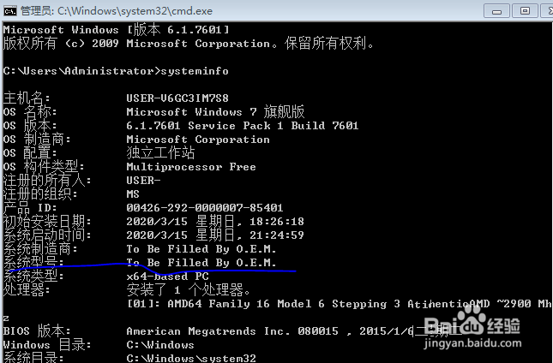Click the '初始安装日期:' label
This screenshot has width=553, height=363.
point(47,222)
